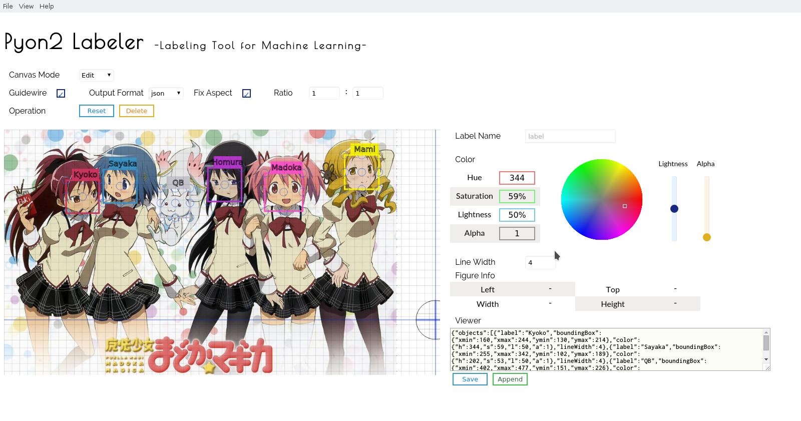Viewport: 801px width, 421px height.
Task: Click the Saturation value field
Action: click(517, 196)
